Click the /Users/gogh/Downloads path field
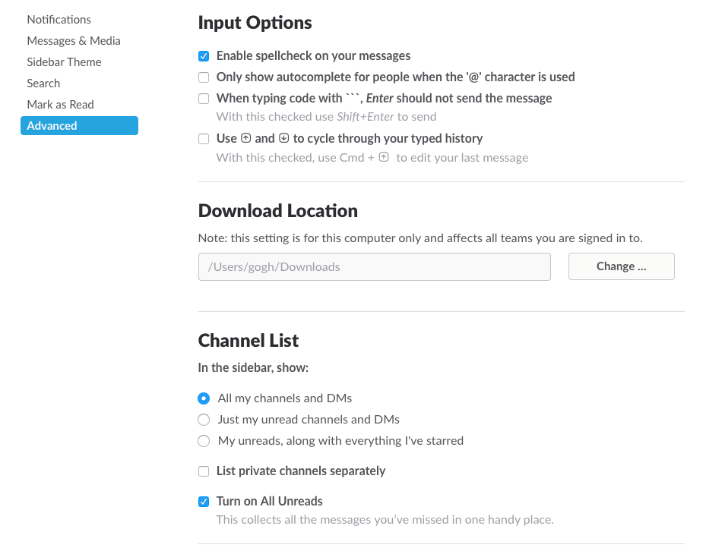 [374, 266]
